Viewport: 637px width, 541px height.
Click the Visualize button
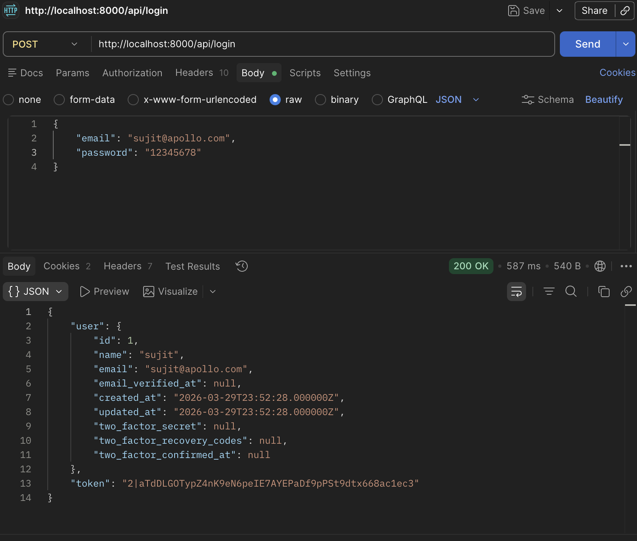pos(170,291)
